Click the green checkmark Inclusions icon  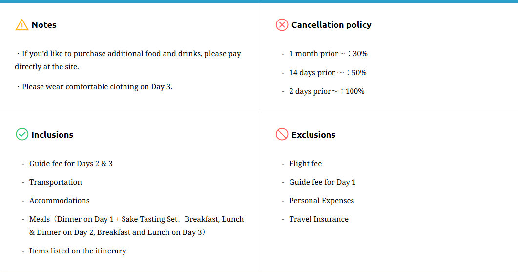point(22,134)
